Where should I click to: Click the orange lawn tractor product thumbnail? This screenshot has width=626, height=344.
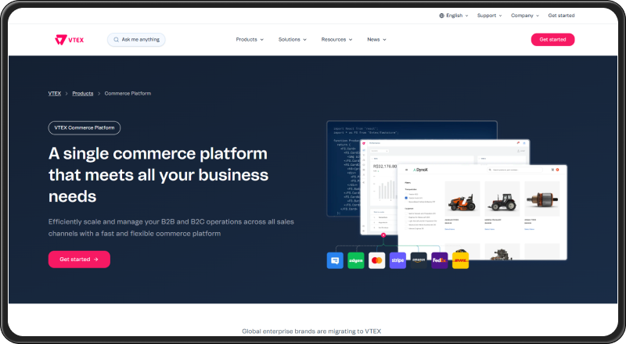coord(462,199)
